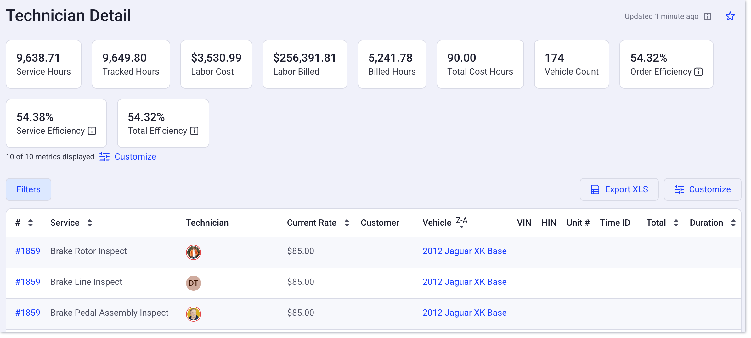751x338 pixels.
Task: Click the Technician Detail page title
Action: click(x=68, y=16)
